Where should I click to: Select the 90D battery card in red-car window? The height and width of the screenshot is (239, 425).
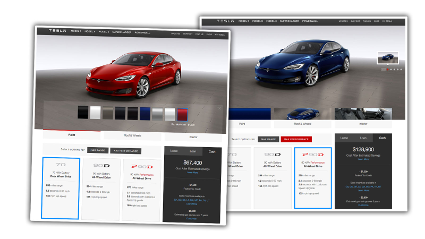(101, 189)
